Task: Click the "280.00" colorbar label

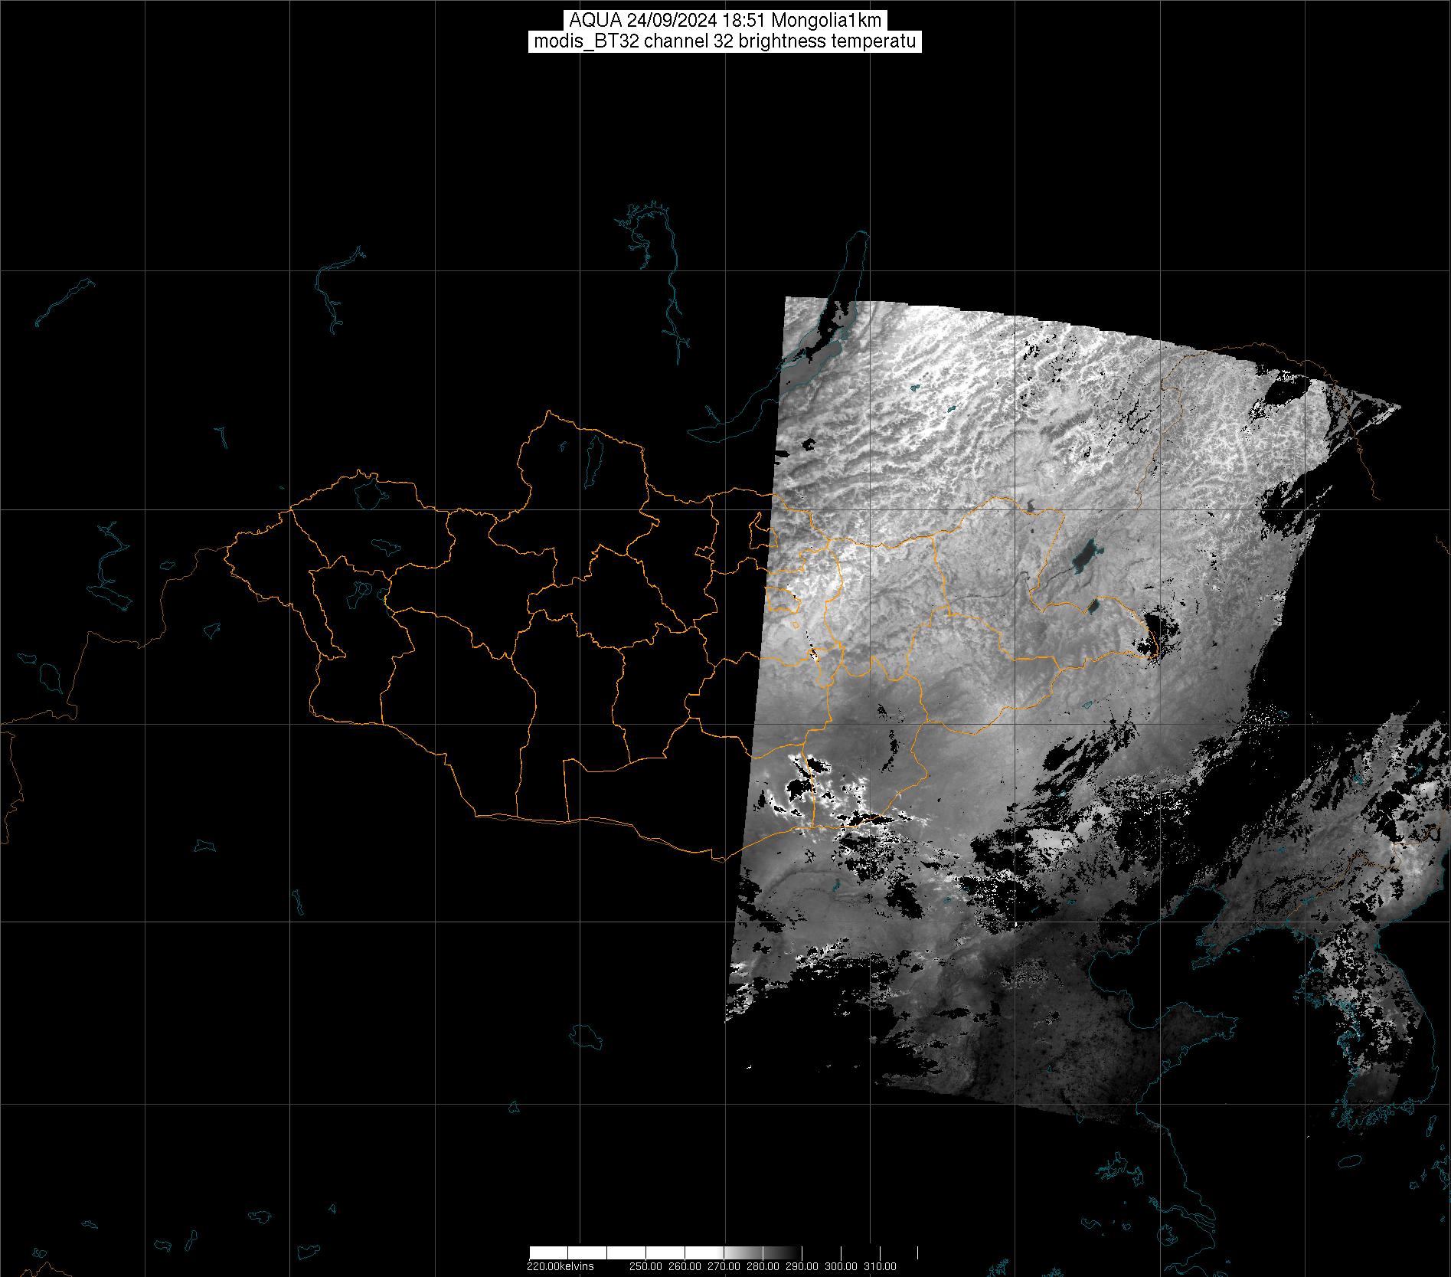Action: point(763,1266)
